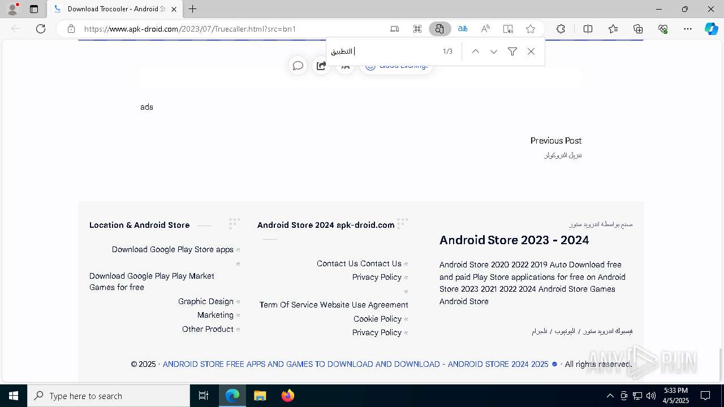Click the taskbar search box
Image resolution: width=724 pixels, height=407 pixels.
pyautogui.click(x=109, y=396)
